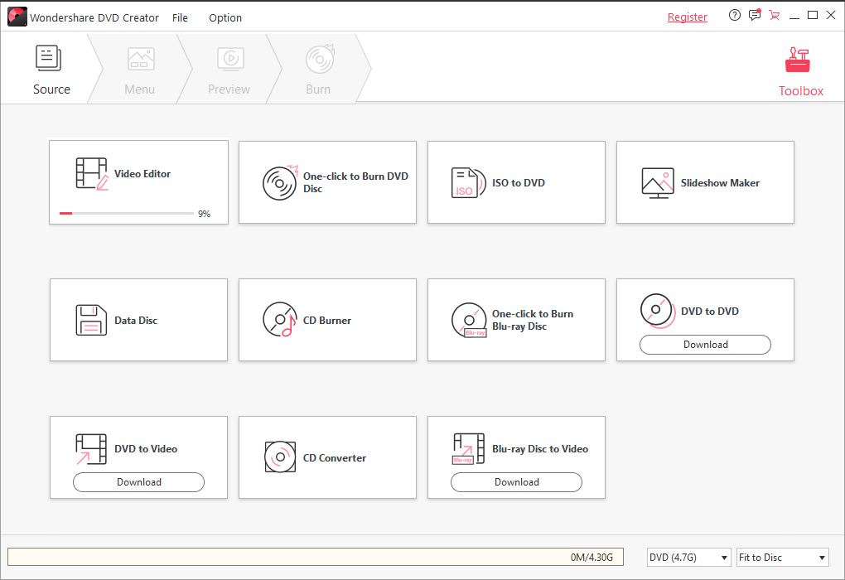Click the Burn step disc icon
845x580 pixels.
tap(320, 59)
